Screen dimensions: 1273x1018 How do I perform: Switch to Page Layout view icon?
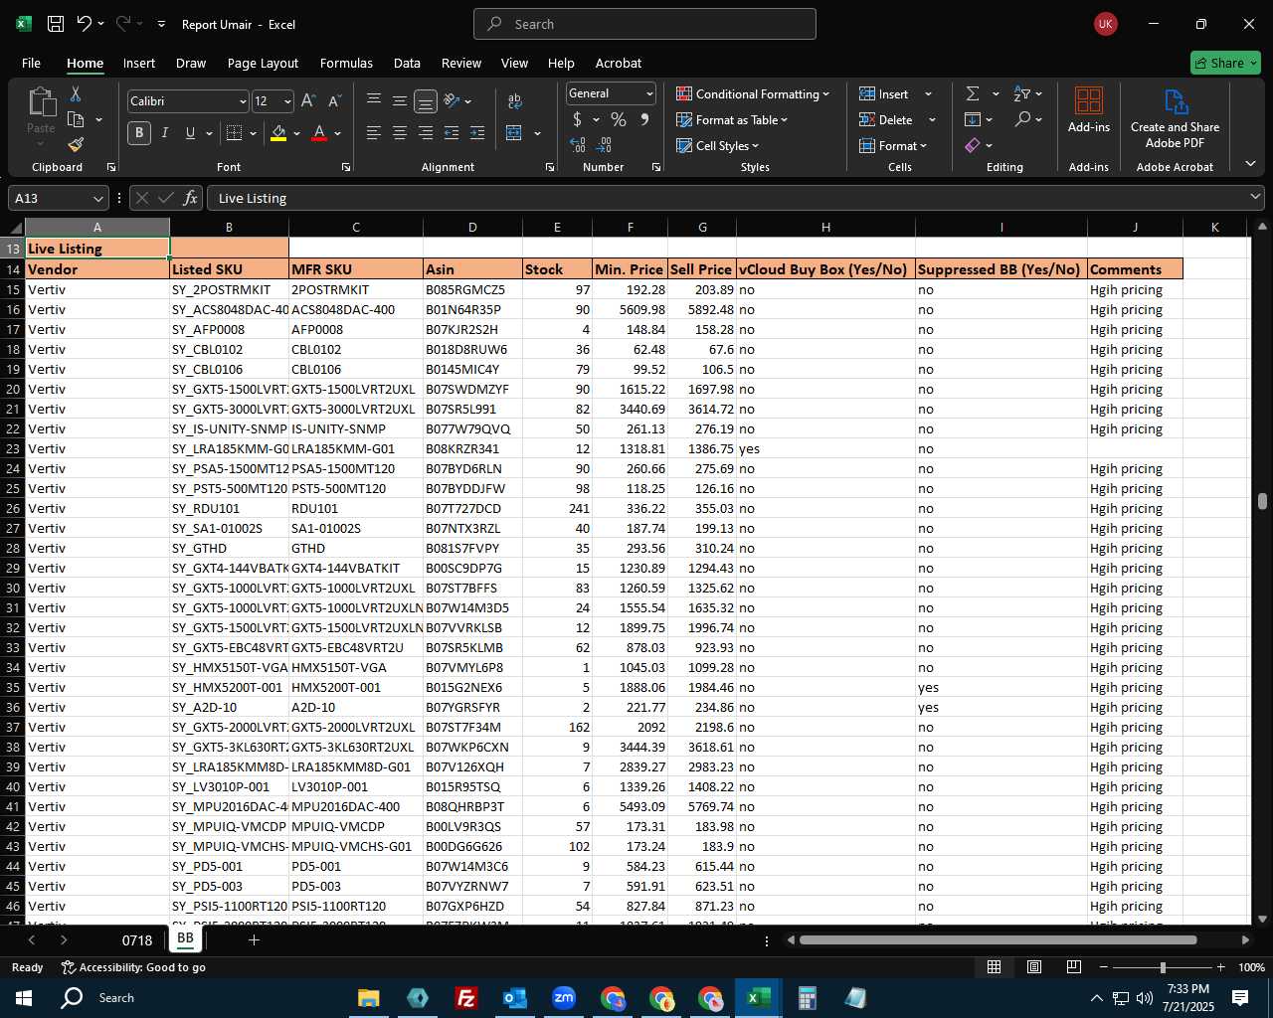[1034, 967]
